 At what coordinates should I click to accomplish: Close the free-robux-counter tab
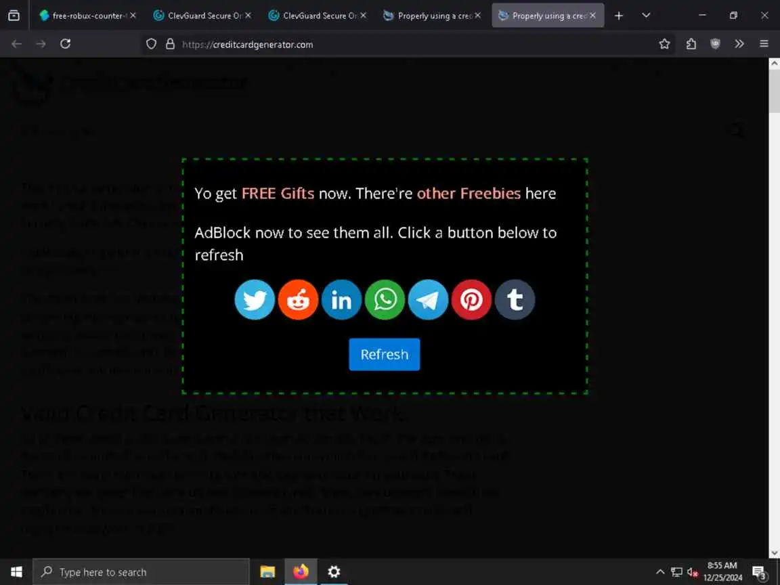click(x=133, y=16)
